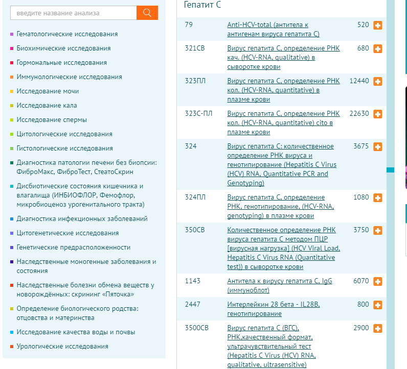Image resolution: width=407 pixels, height=369 pixels.
Task: Add test 323ПЛ priced 12440 via plus
Action: (x=378, y=82)
